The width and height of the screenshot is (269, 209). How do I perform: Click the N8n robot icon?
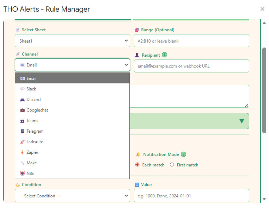(23, 173)
